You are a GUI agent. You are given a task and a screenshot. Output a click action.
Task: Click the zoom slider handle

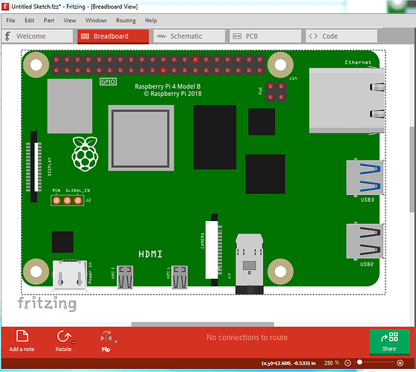(360, 362)
